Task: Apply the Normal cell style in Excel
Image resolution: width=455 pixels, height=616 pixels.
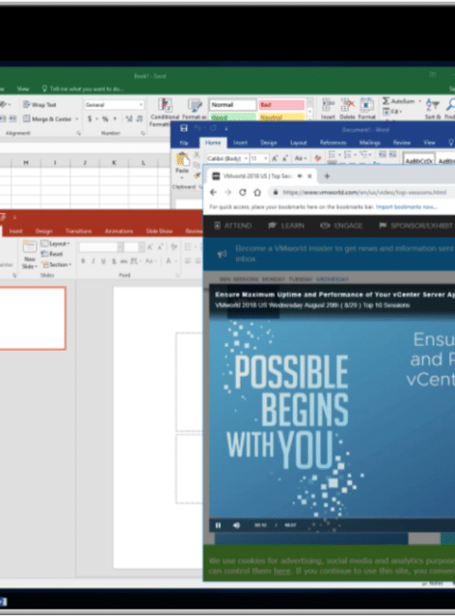Action: pos(232,105)
